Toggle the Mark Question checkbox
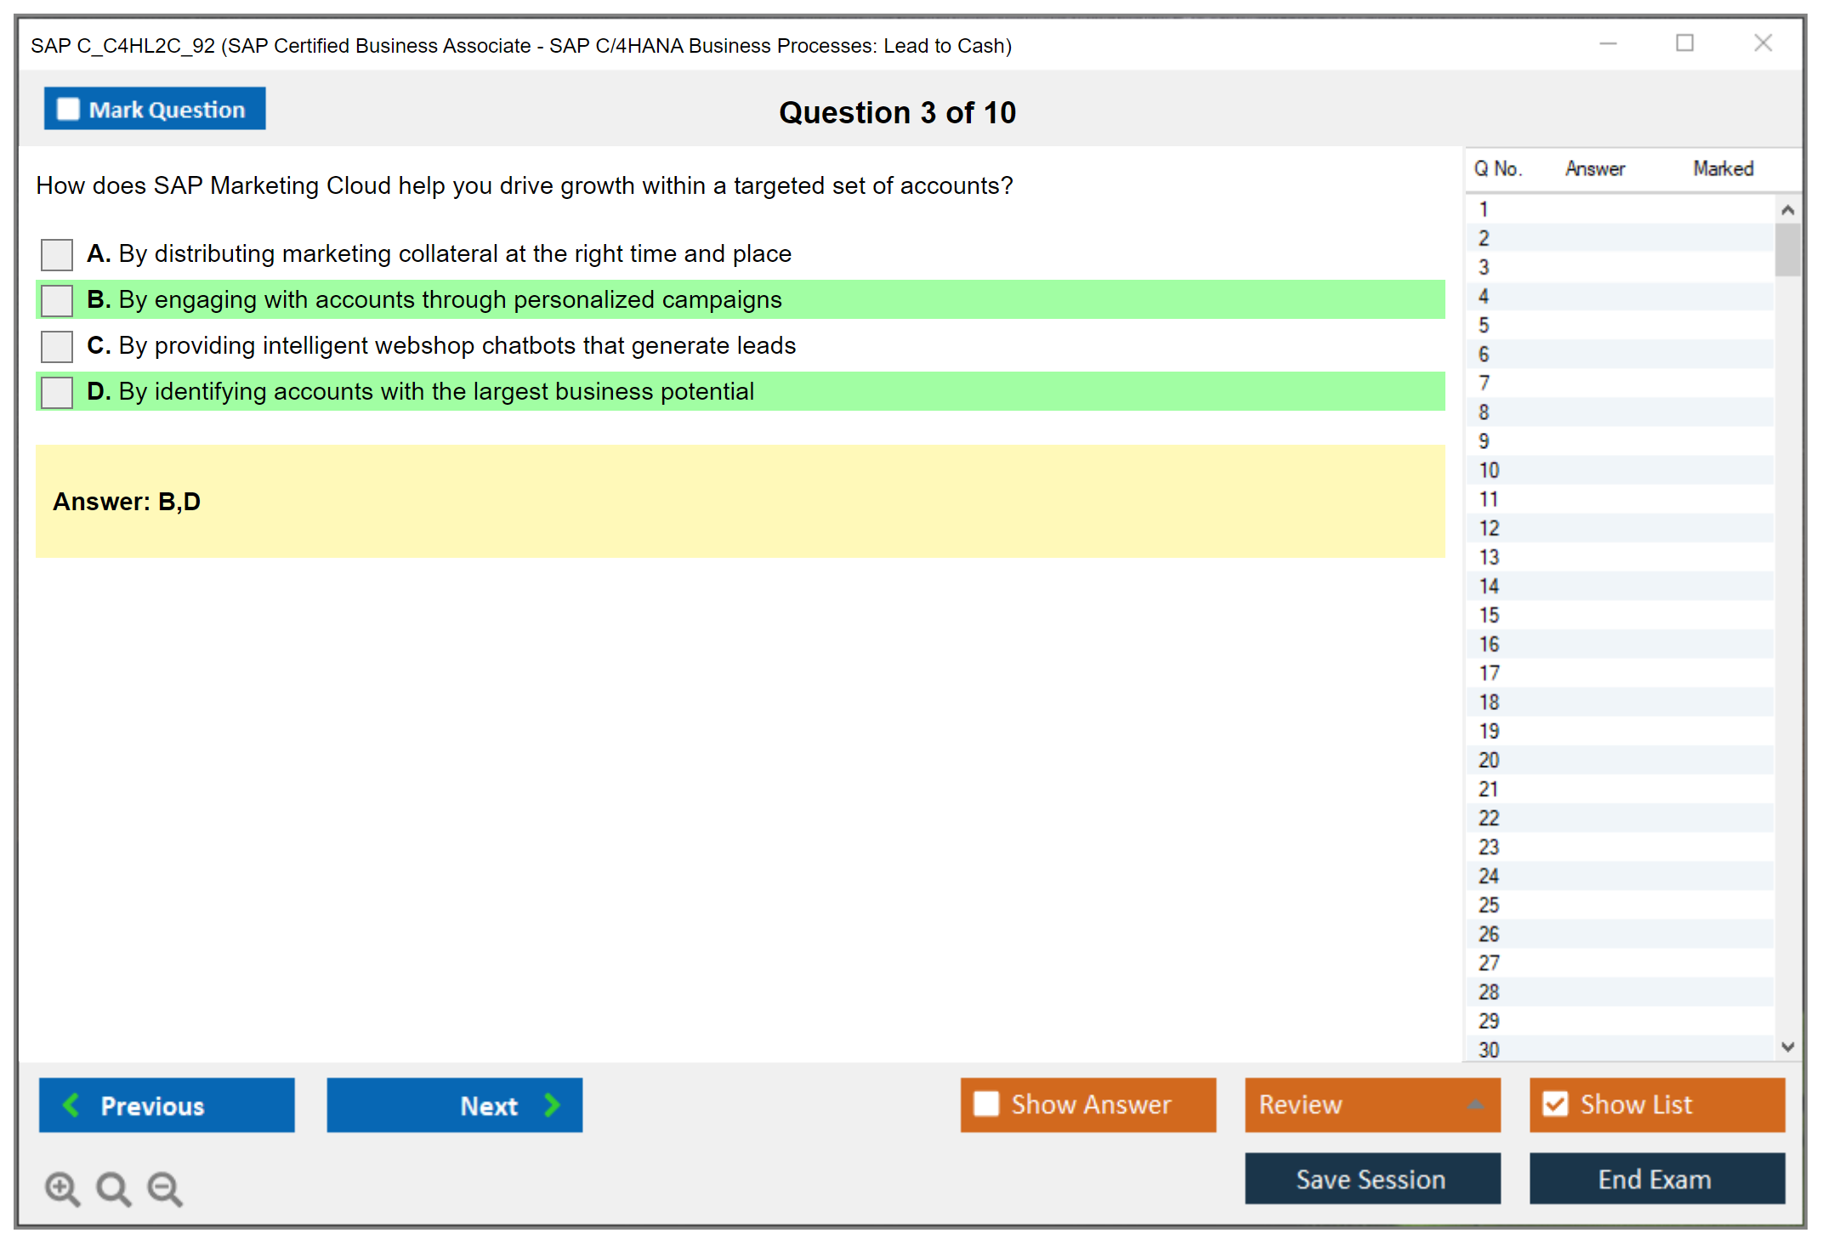1828x1250 pixels. point(68,109)
